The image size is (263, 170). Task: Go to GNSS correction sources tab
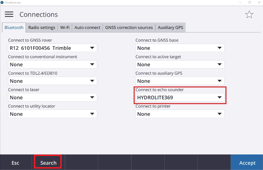pos(129,28)
